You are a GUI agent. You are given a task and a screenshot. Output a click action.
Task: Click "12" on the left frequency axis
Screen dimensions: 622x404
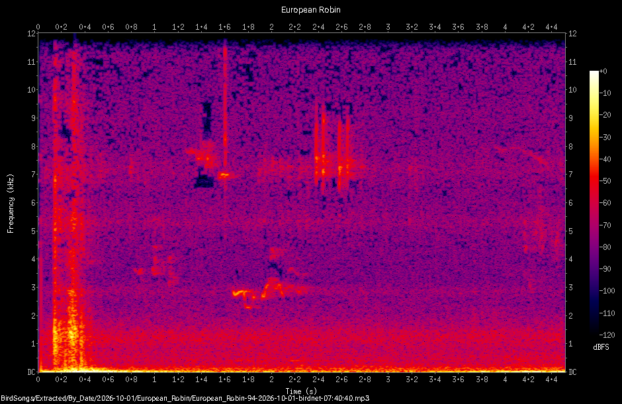[31, 34]
